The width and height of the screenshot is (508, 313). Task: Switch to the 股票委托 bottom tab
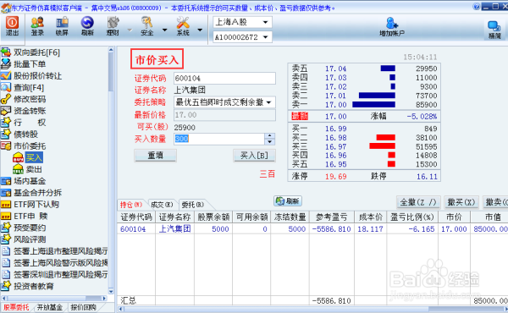(16, 307)
